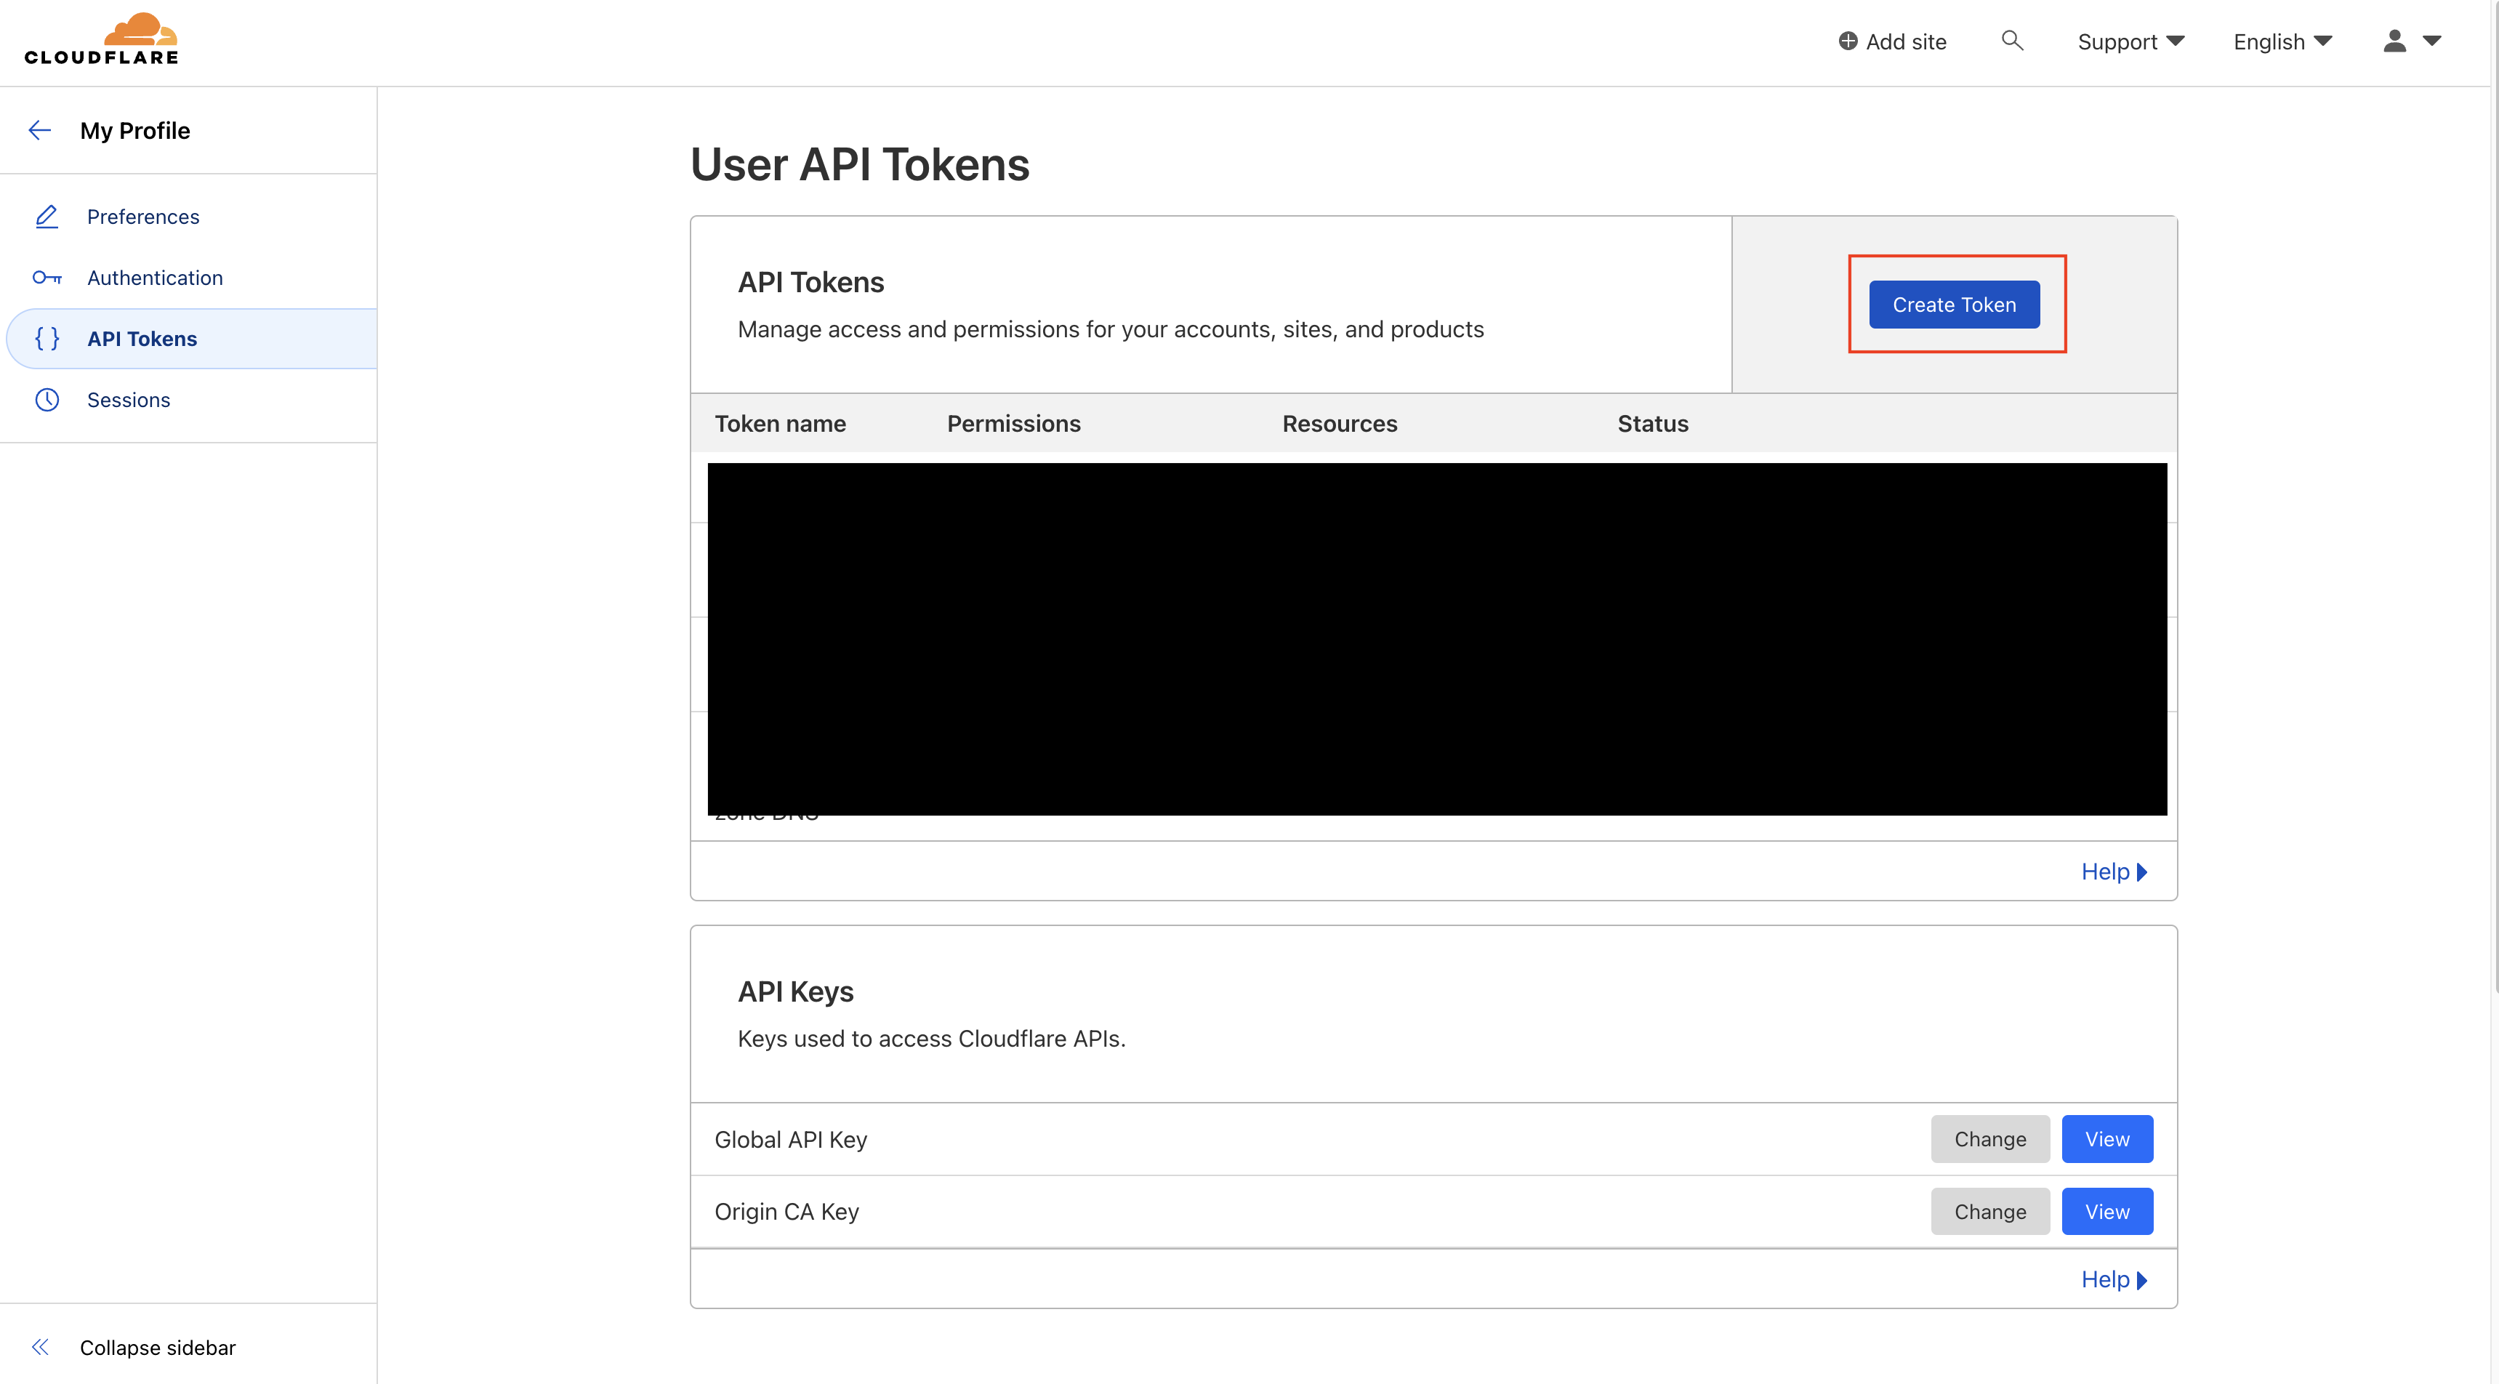This screenshot has height=1384, width=2499.
Task: Click the Authentication key icon
Action: point(47,278)
